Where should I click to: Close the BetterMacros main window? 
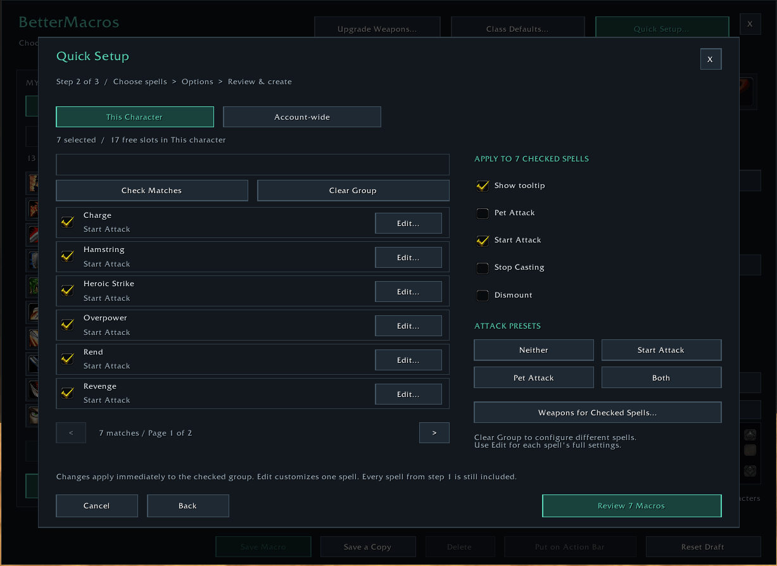[750, 24]
